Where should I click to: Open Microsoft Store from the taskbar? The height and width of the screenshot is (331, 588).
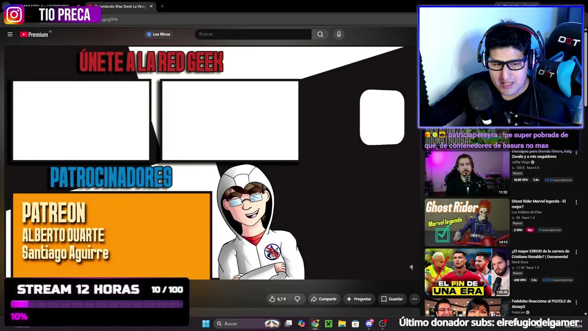point(356,324)
